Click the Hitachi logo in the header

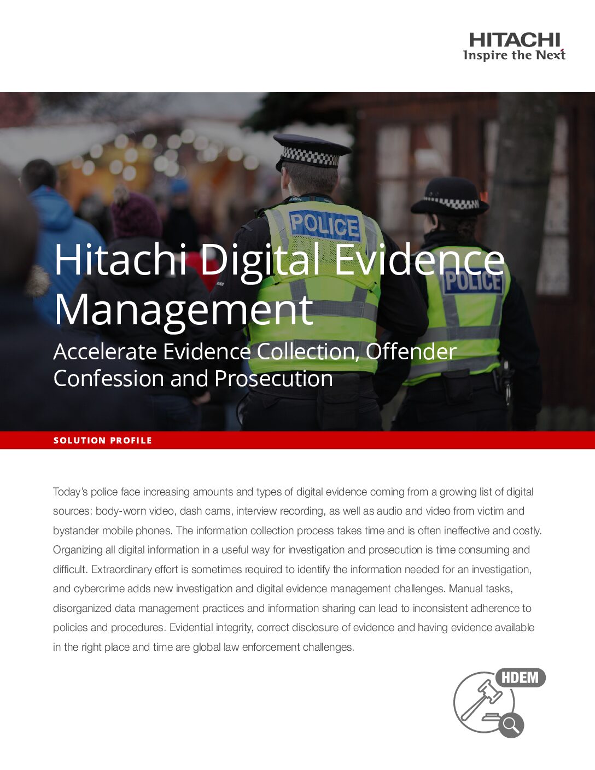click(514, 40)
